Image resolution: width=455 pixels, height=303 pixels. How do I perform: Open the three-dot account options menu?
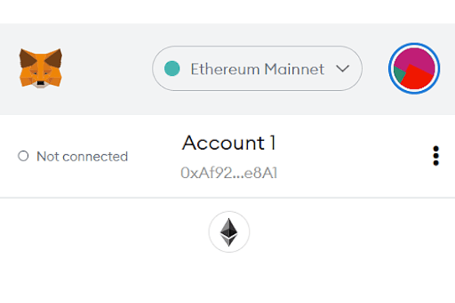click(x=435, y=156)
